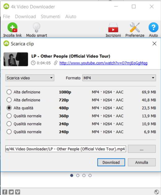Click the 4k Video Downloader title logo
Viewport: 161px width, 195px height.
click(x=6, y=7)
